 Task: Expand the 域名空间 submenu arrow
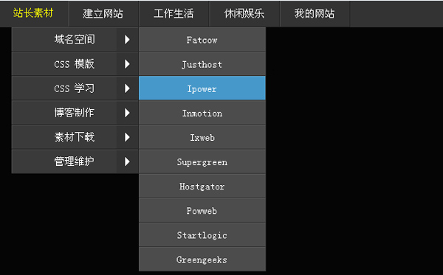(x=128, y=40)
